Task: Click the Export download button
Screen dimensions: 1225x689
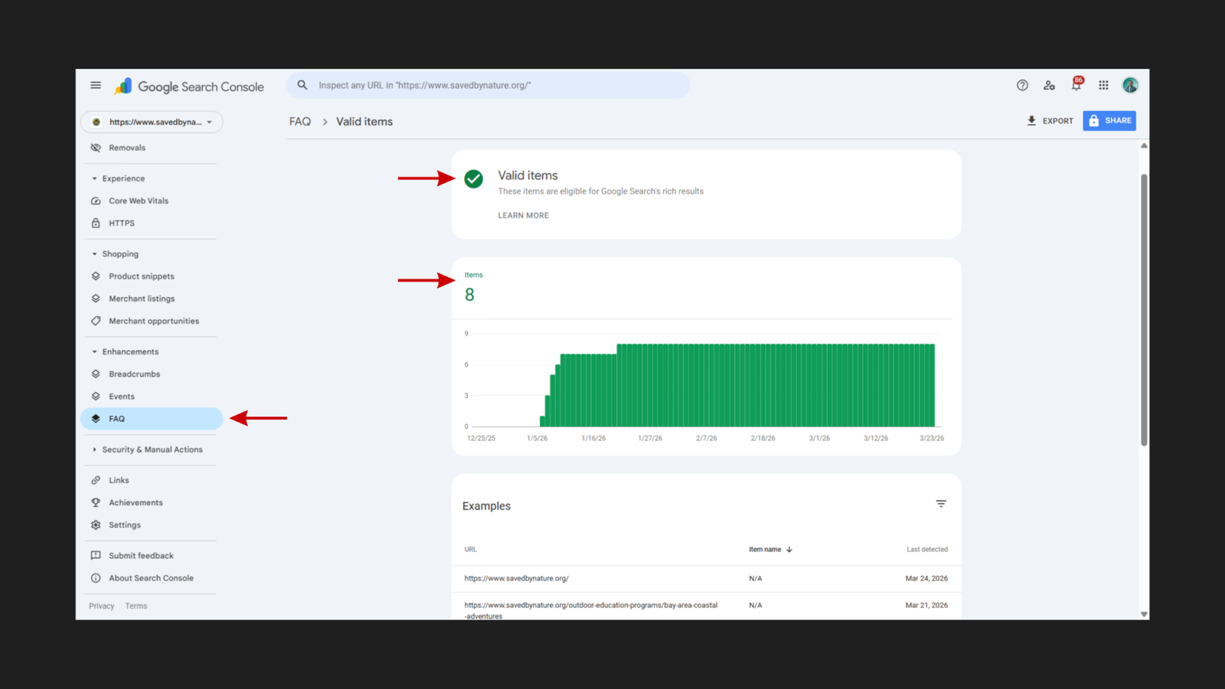Action: click(x=1050, y=121)
